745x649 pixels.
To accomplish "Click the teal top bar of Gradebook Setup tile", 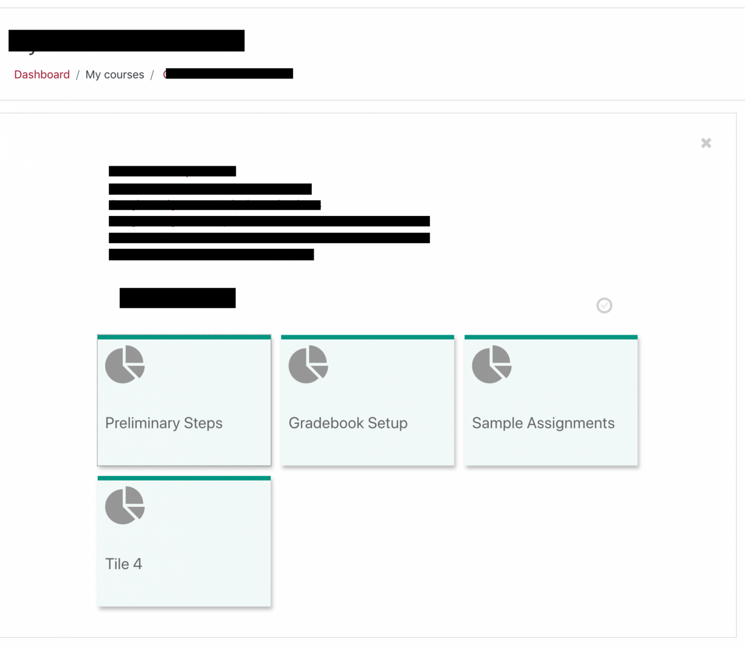I will click(368, 337).
